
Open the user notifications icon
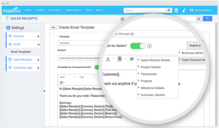click(x=184, y=10)
